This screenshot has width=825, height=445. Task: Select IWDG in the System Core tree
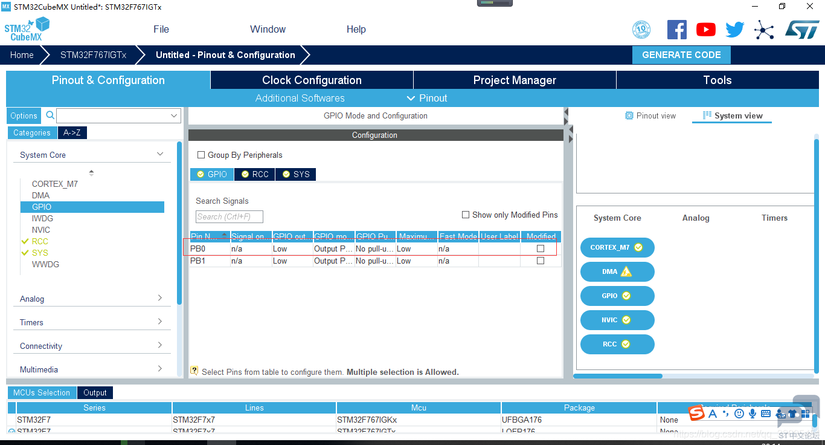click(x=42, y=218)
